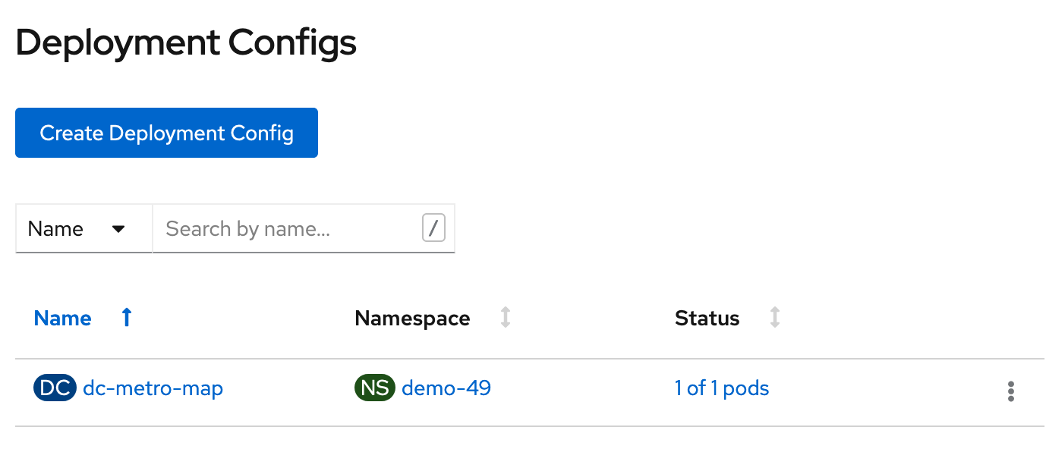Click the Create Deployment Config button
Viewport: 1046px width, 449px height.
pos(166,133)
